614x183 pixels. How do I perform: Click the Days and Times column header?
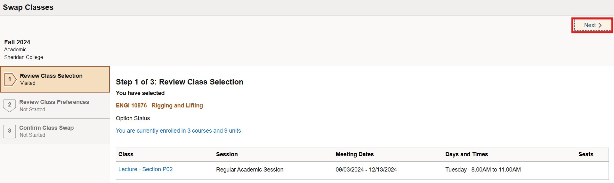click(466, 154)
